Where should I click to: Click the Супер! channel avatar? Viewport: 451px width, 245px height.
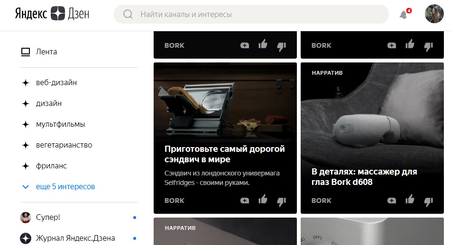coord(26,218)
